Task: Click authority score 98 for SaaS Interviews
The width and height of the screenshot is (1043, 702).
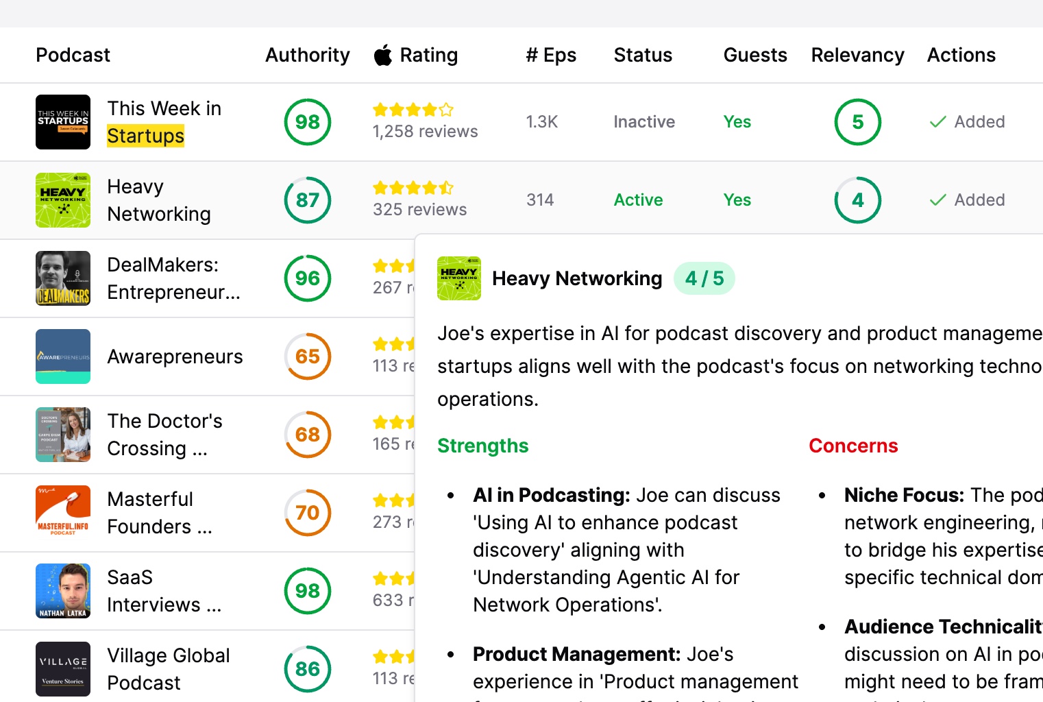Action: (308, 591)
